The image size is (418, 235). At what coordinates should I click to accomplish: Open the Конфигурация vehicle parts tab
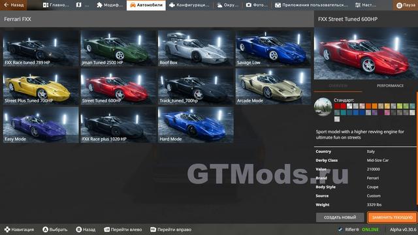tap(189, 5)
